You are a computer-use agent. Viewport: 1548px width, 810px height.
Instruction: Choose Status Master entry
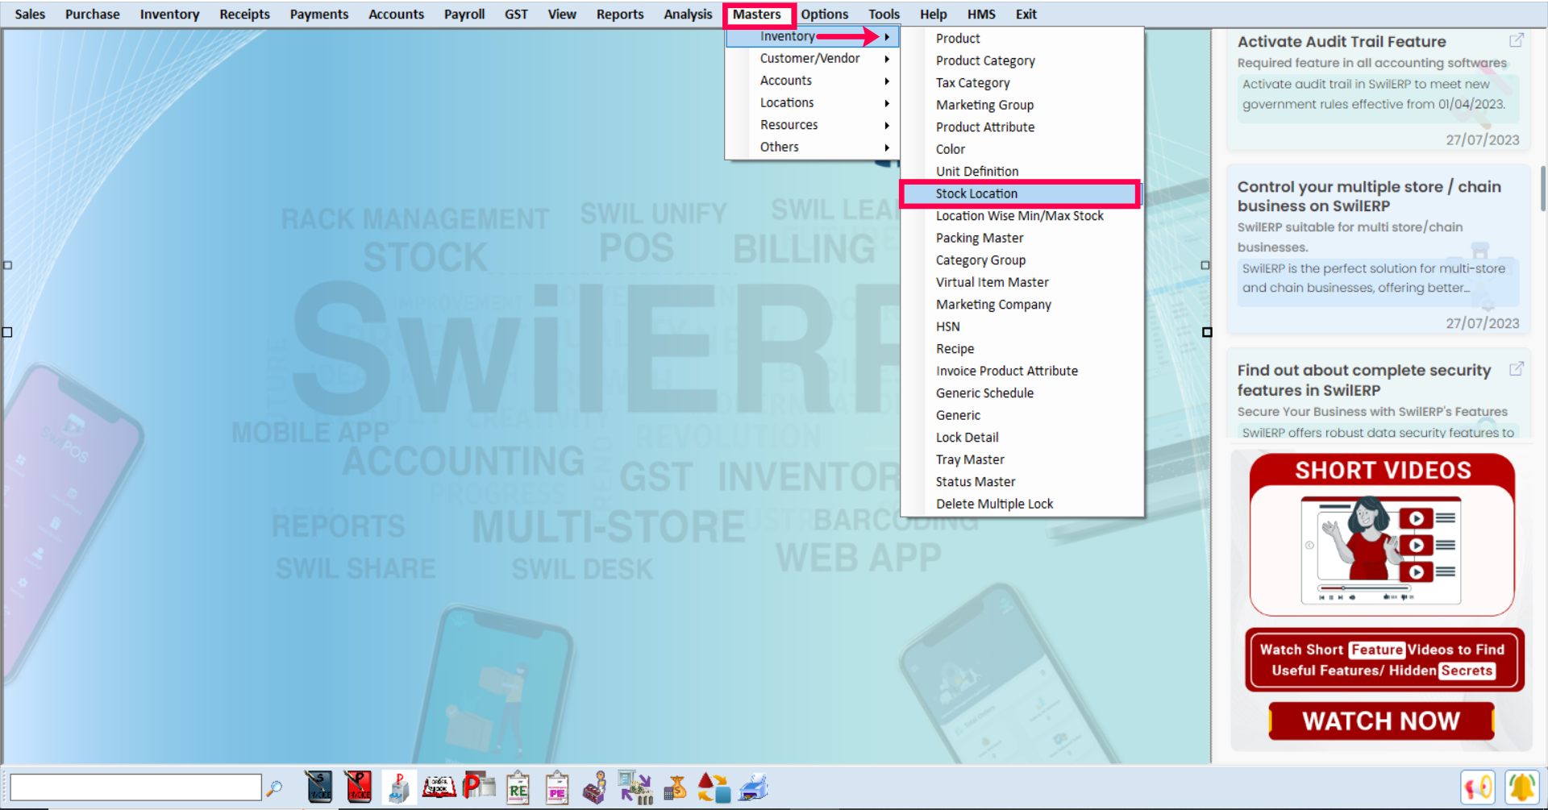click(x=1022, y=482)
